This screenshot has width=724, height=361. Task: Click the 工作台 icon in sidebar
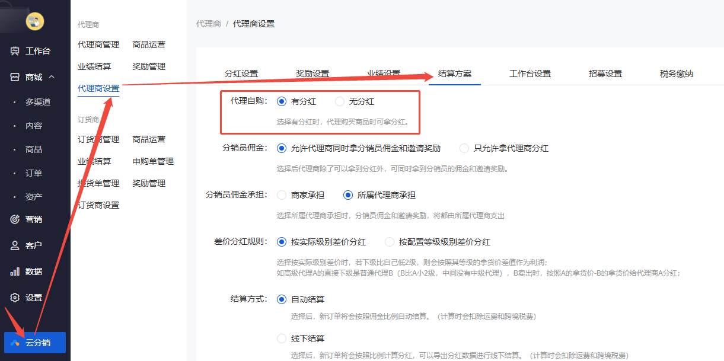pyautogui.click(x=15, y=51)
